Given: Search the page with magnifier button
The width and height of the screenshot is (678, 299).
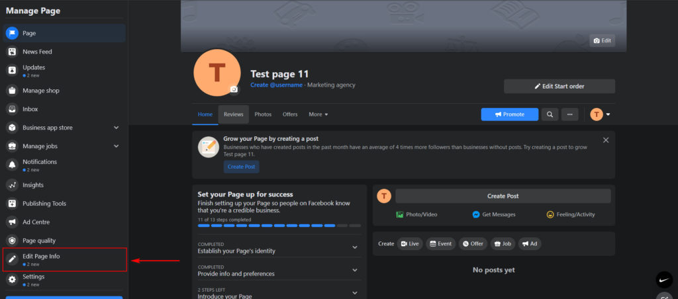Looking at the screenshot, I should point(550,114).
